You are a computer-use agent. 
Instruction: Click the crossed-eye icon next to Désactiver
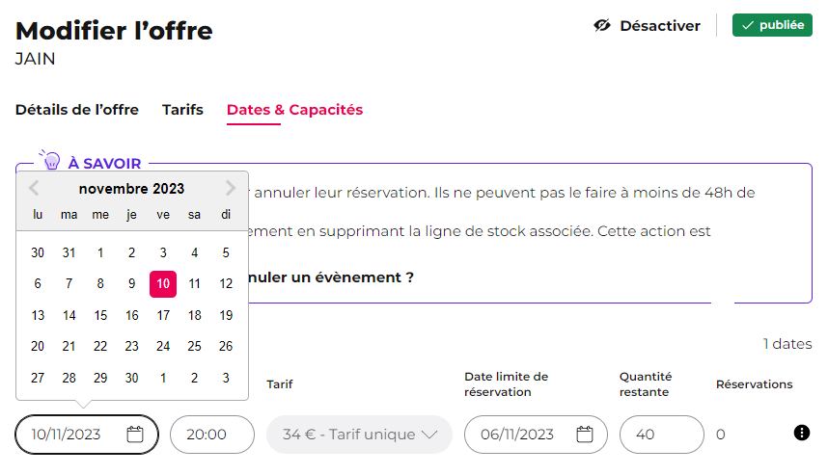(602, 25)
